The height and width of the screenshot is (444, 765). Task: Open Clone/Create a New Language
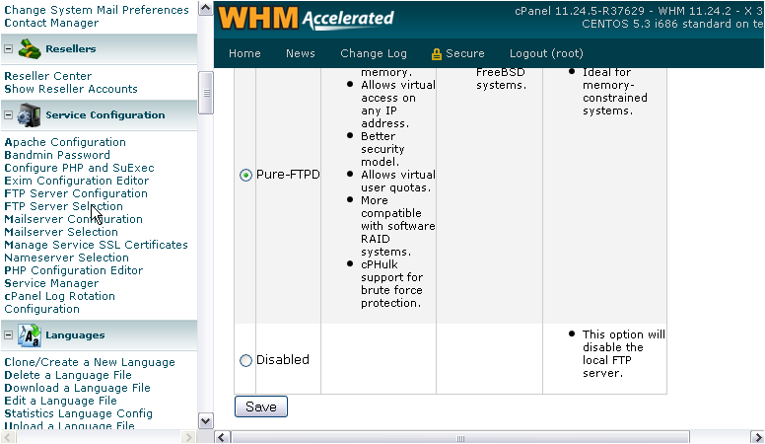pos(90,362)
